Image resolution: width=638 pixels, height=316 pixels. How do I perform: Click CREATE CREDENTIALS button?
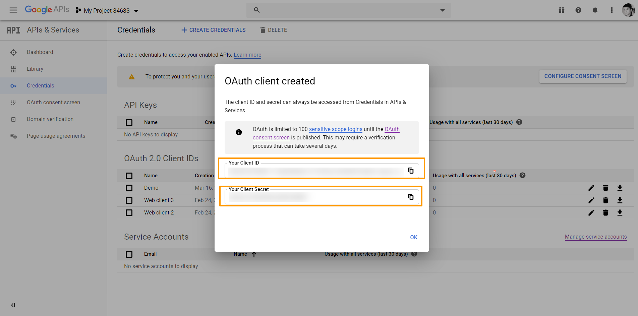tap(213, 30)
